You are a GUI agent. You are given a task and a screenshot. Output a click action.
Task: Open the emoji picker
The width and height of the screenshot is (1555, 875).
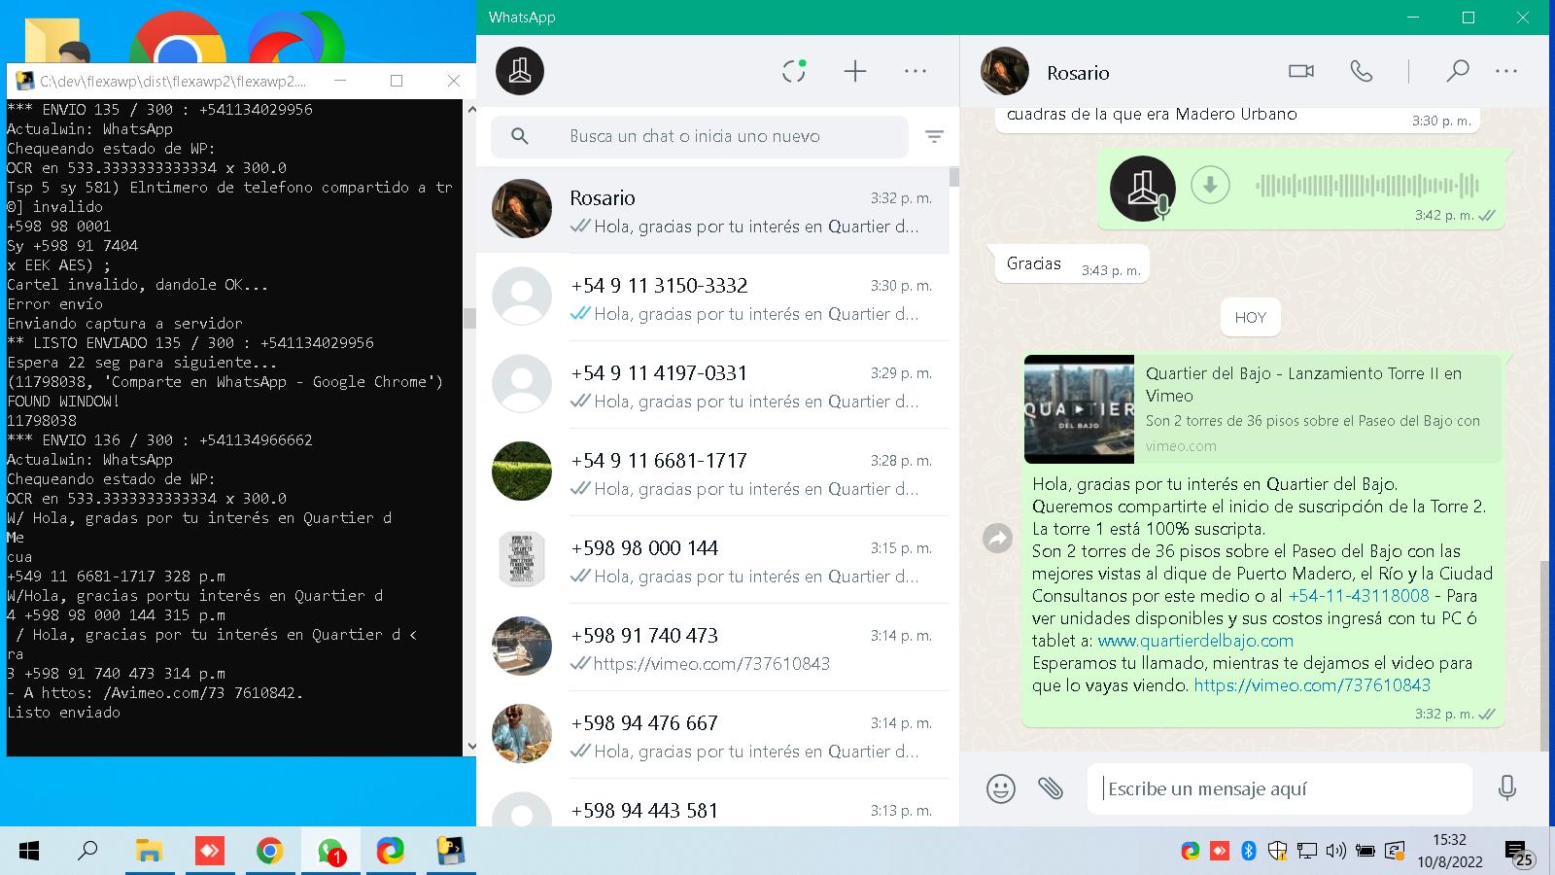pyautogui.click(x=1000, y=788)
